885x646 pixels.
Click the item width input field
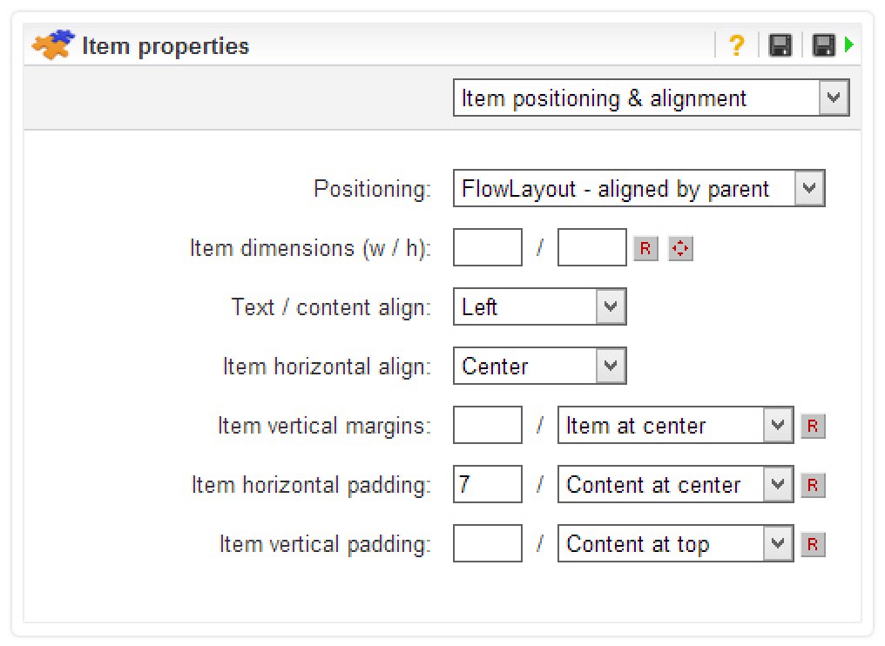tap(488, 248)
